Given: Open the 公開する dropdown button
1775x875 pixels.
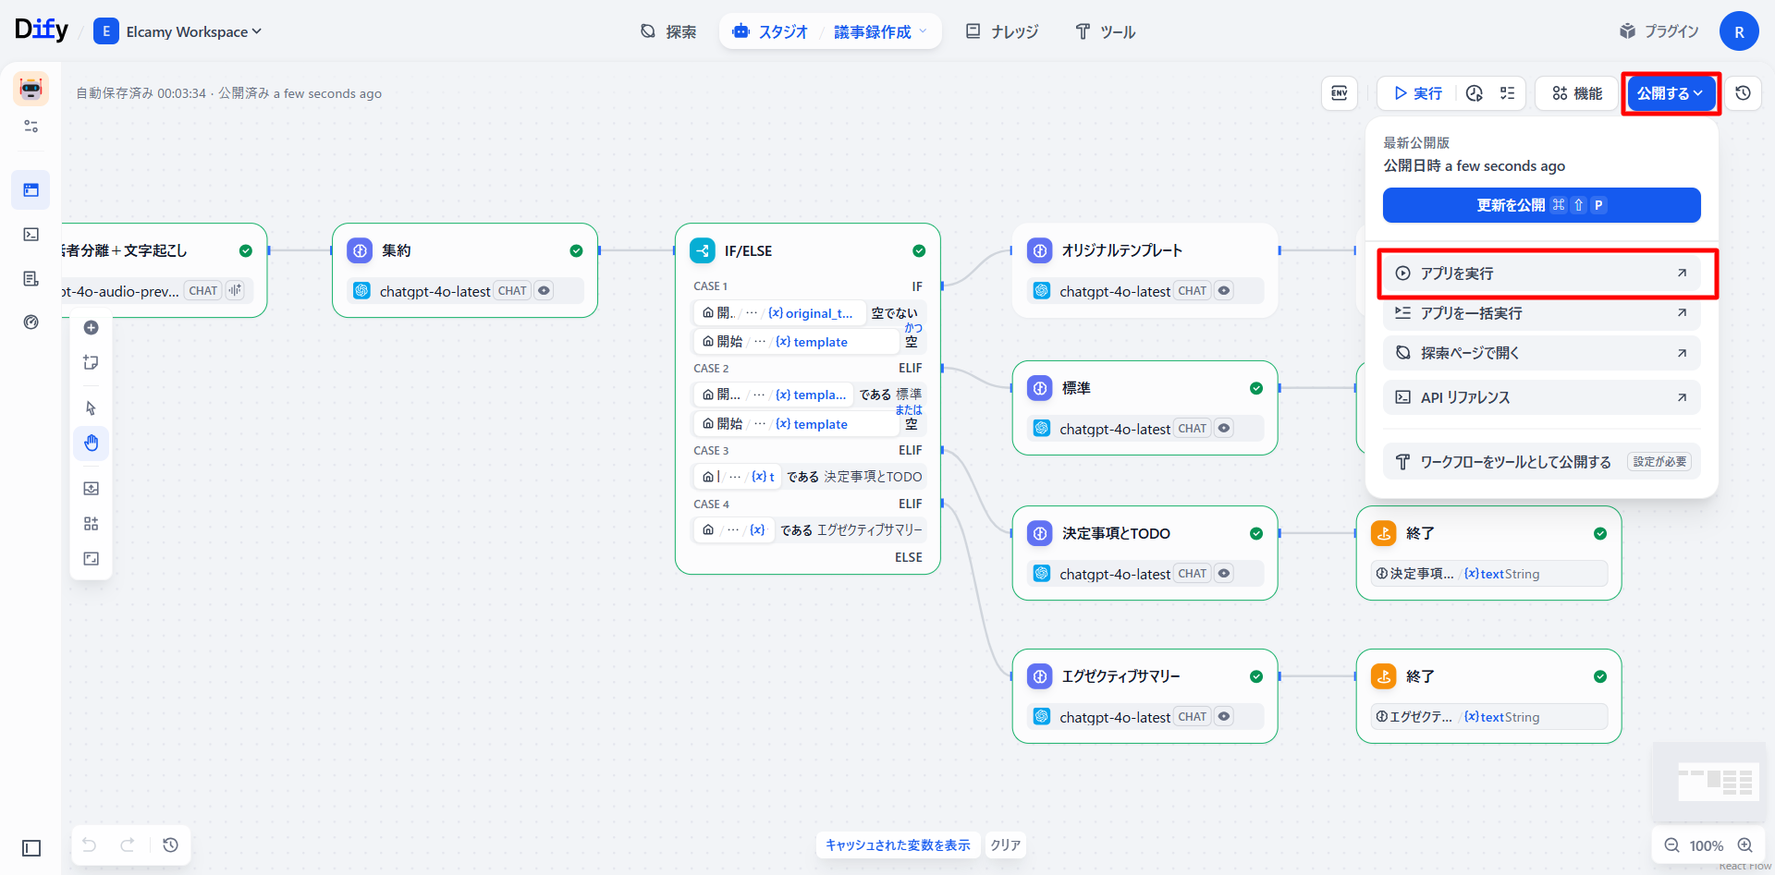Looking at the screenshot, I should click(1670, 93).
